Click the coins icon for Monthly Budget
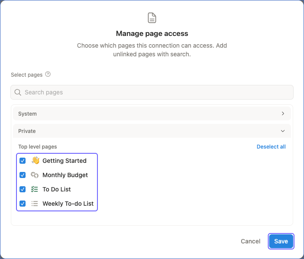 [35, 175]
